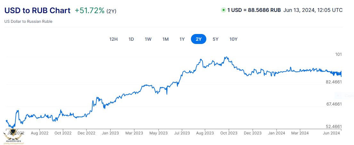Show the 1M chart view
This screenshot has height=145, width=354.
[165, 39]
